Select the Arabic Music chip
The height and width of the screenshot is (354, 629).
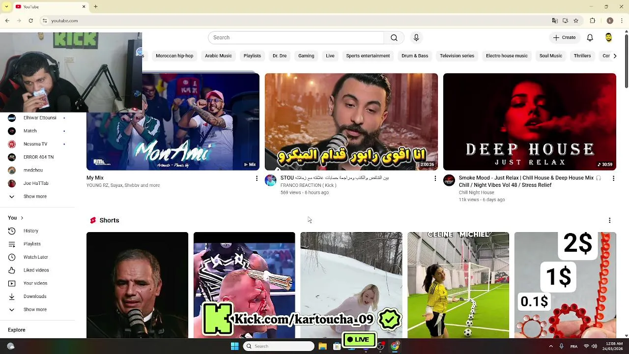click(218, 56)
